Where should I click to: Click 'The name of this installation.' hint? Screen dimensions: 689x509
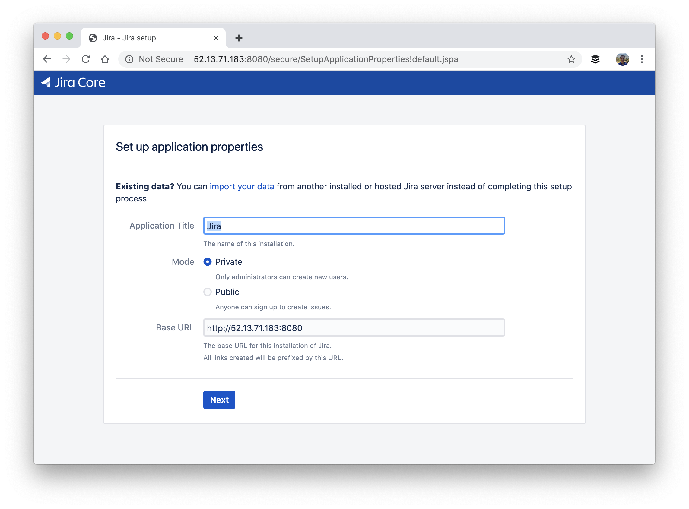point(249,244)
